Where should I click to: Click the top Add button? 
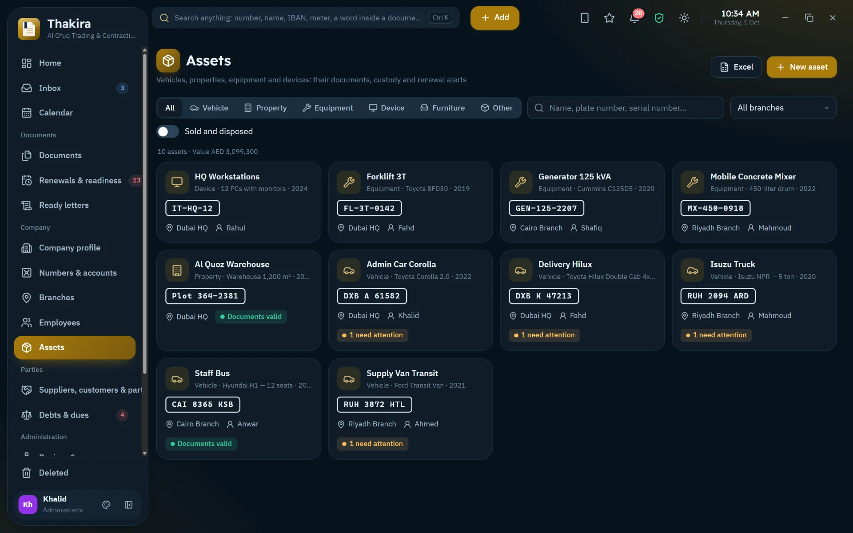point(495,18)
